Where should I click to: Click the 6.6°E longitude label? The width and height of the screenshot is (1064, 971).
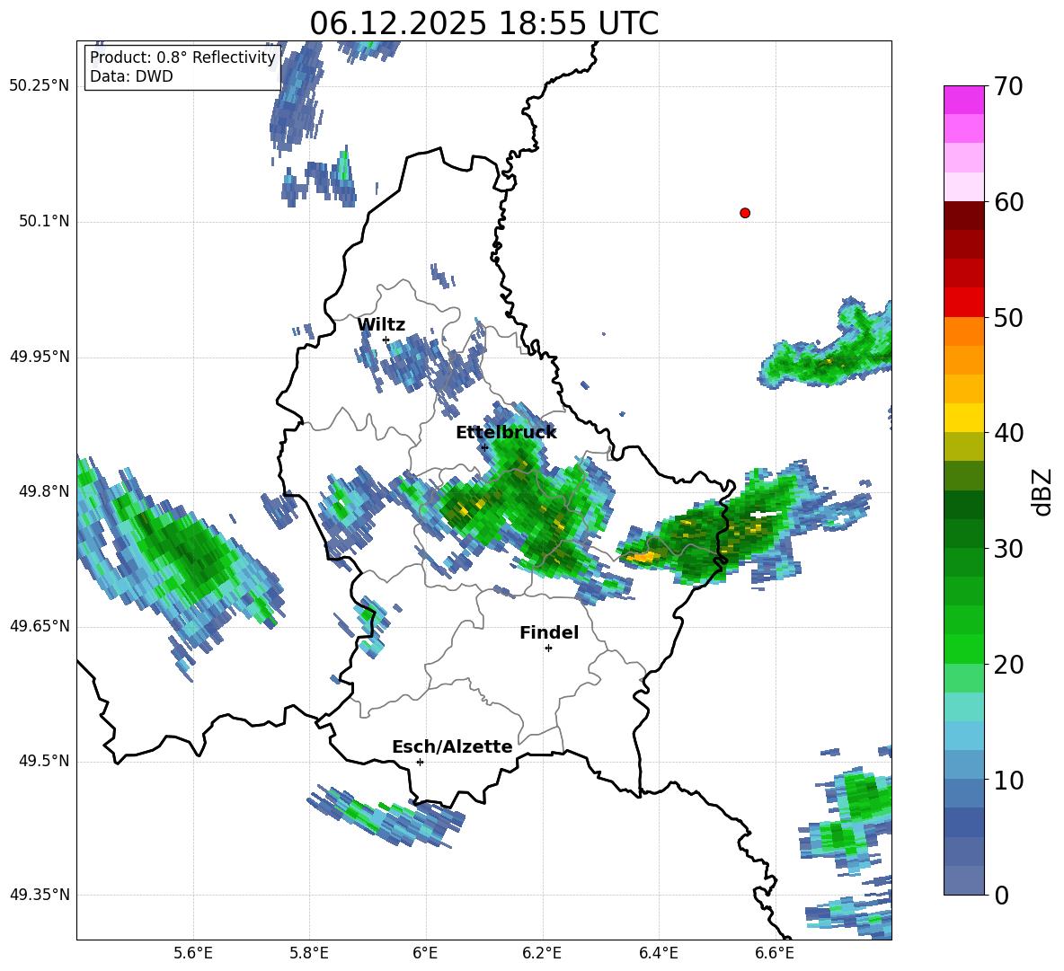[775, 953]
